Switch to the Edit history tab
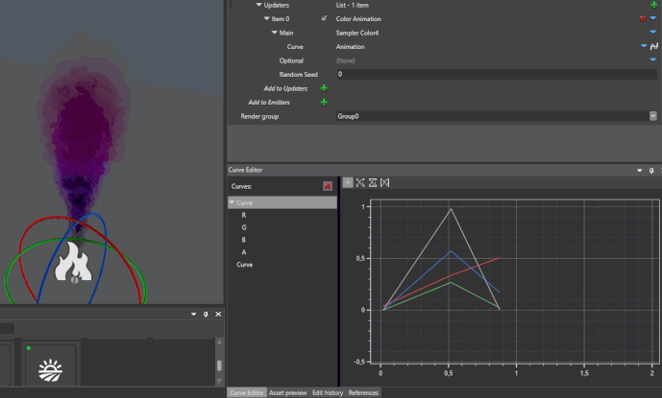The height and width of the screenshot is (398, 662). point(328,392)
